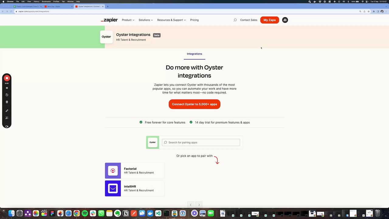
Task: Open Slack from the dock
Action: pos(93,214)
